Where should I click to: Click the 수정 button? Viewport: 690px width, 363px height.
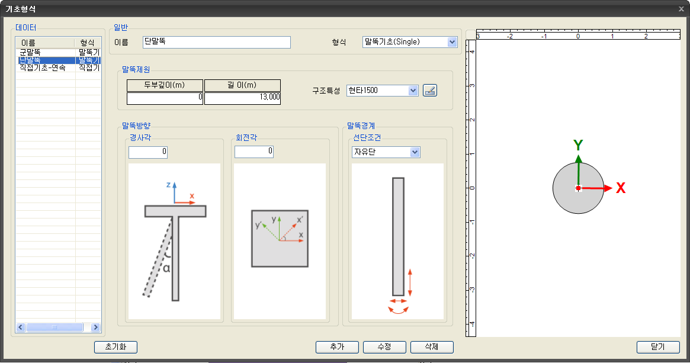[x=384, y=347]
